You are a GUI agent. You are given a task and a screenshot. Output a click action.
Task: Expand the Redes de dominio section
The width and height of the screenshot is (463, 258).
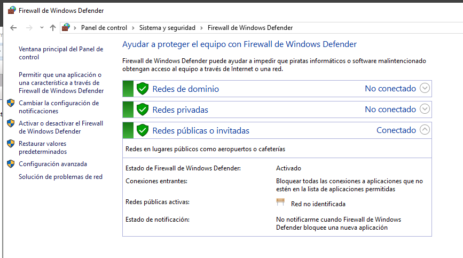coord(425,88)
